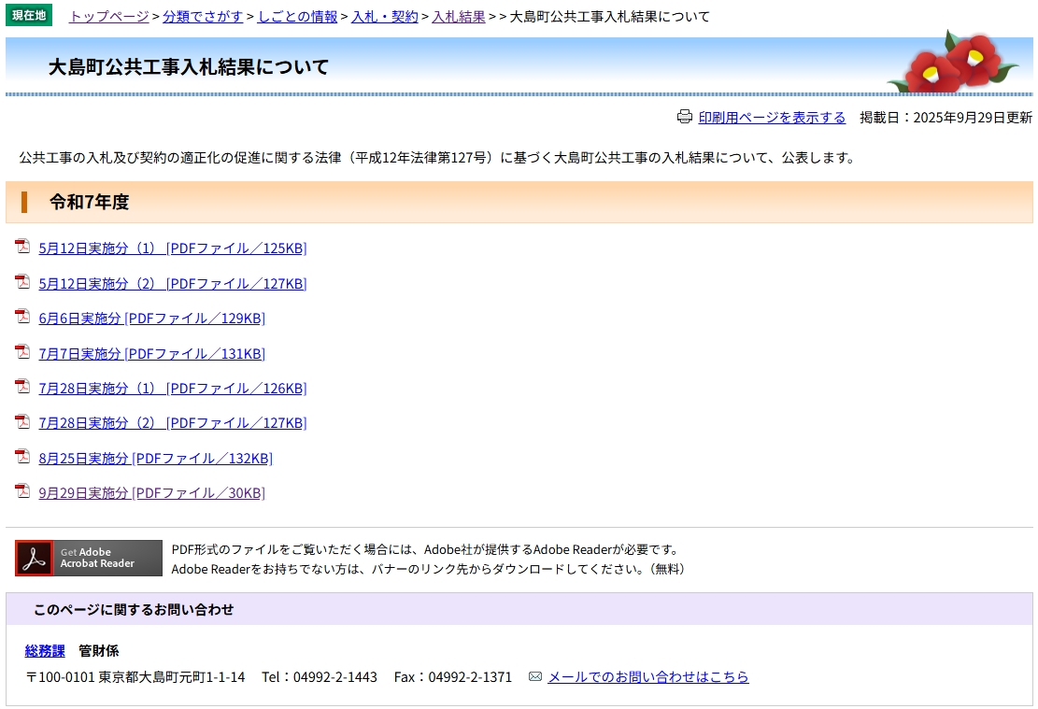Viewport: 1038px width, 709px height.
Task: Click PDF icon next to 7月28日実施分（2）
Action: [22, 421]
